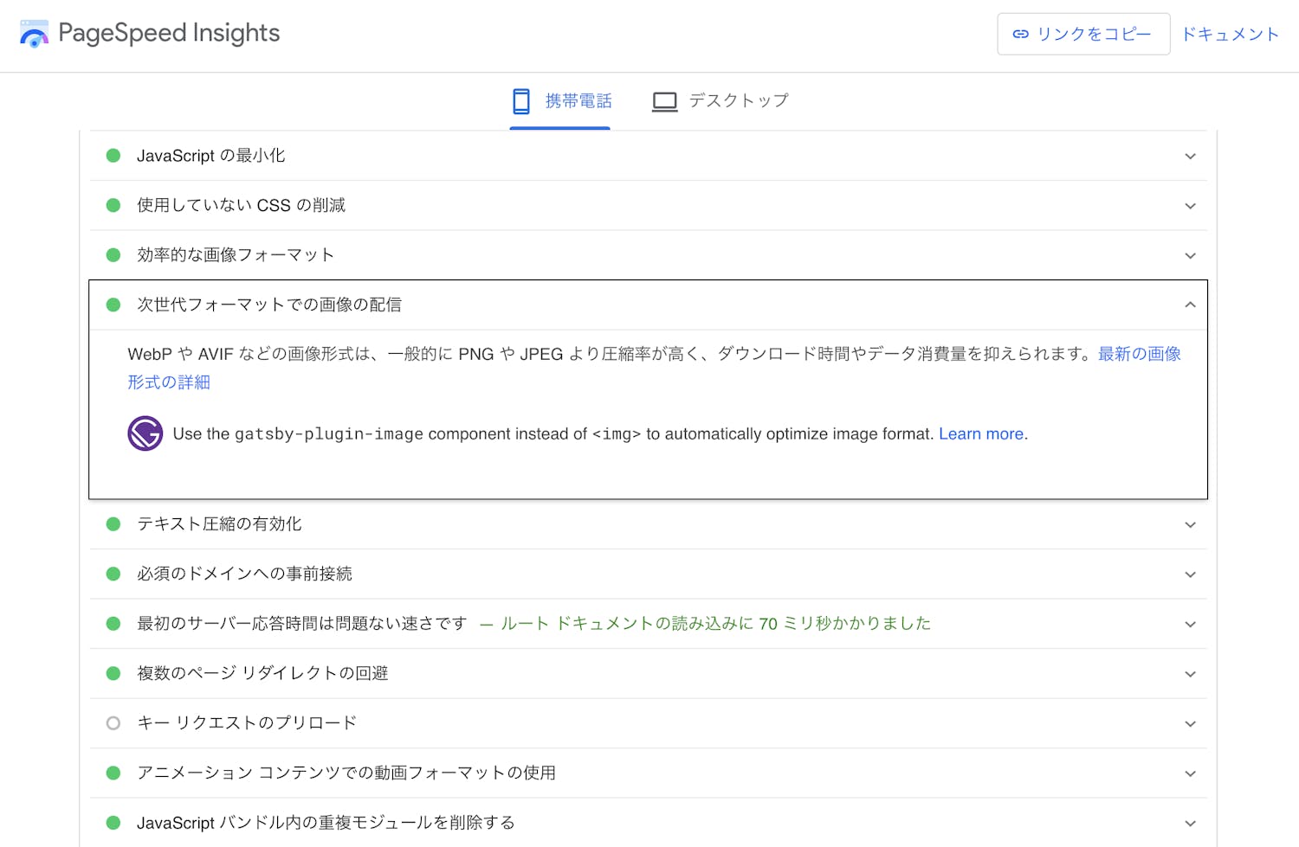Click the Gatsby logo icon
Screen dimensions: 1299x847
pyautogui.click(x=145, y=433)
